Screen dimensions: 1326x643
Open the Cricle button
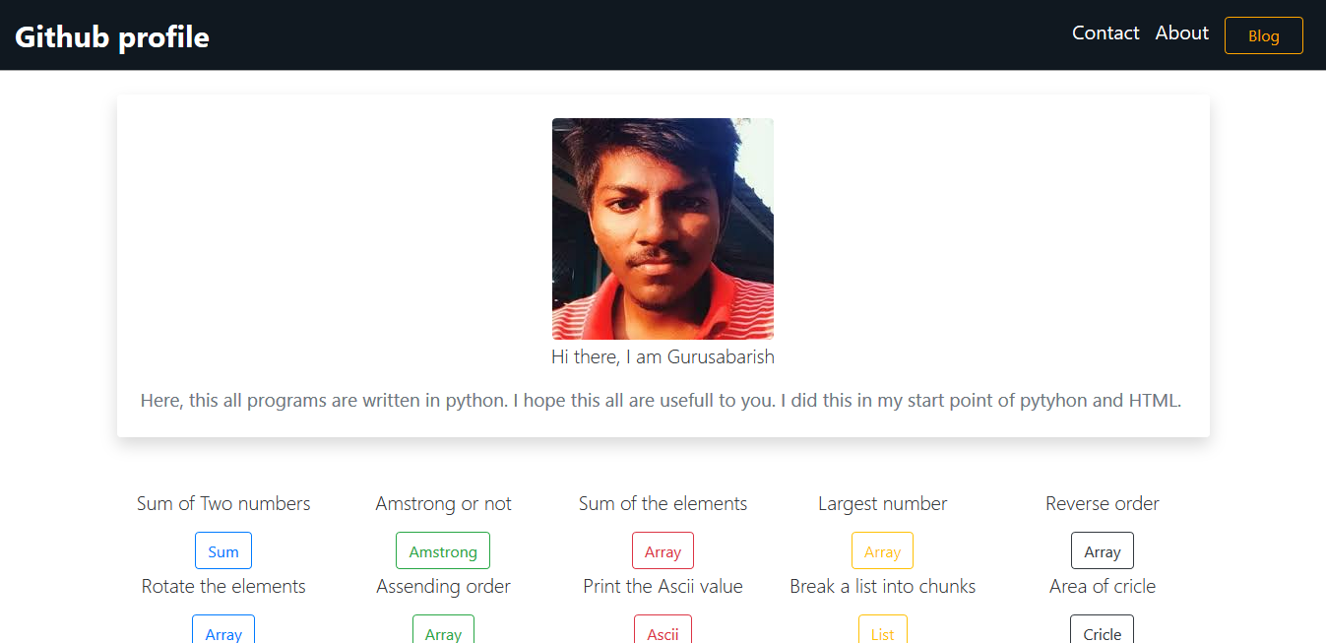1102,631
